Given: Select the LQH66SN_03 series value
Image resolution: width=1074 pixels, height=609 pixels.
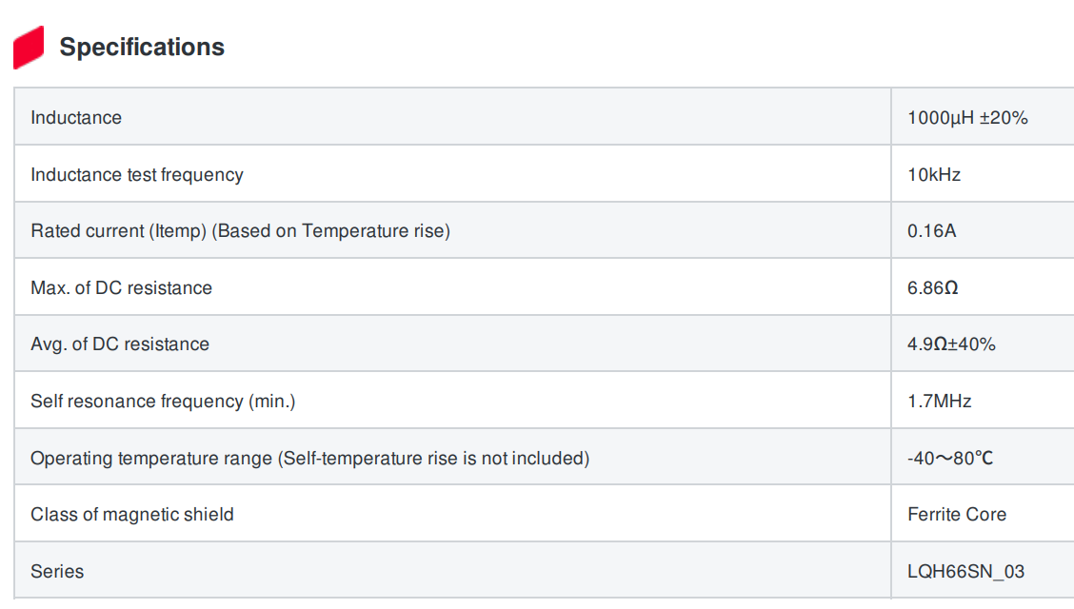Looking at the screenshot, I should (x=965, y=572).
